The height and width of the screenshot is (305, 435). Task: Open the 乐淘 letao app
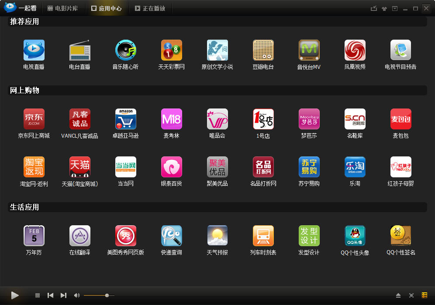tap(355, 167)
